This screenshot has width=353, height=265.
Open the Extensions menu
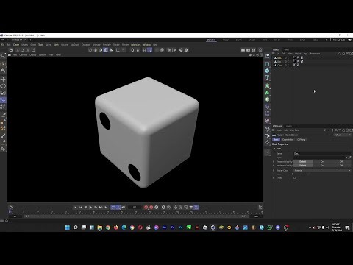(136, 45)
